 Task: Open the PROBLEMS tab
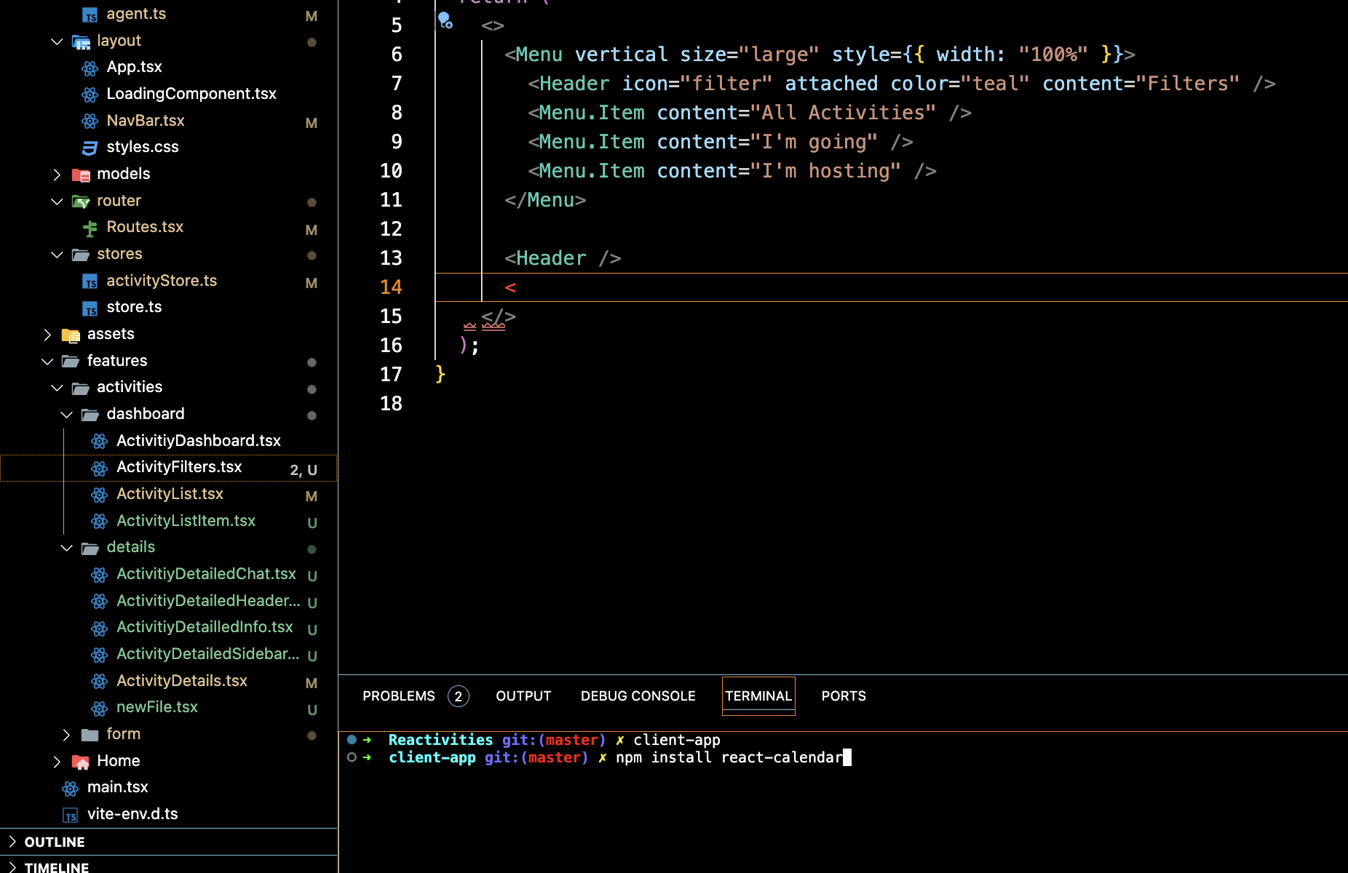coord(399,696)
